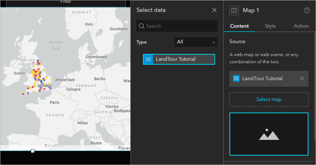Switch to the Style tab
Screen dimensions: 316x165
[x=270, y=26]
